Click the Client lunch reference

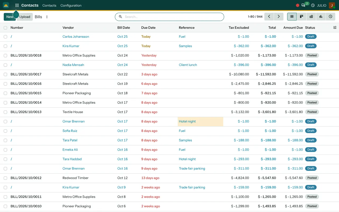pos(188,65)
